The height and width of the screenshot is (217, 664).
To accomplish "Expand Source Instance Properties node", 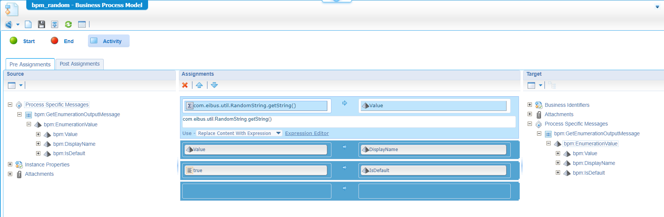I will (10, 164).
